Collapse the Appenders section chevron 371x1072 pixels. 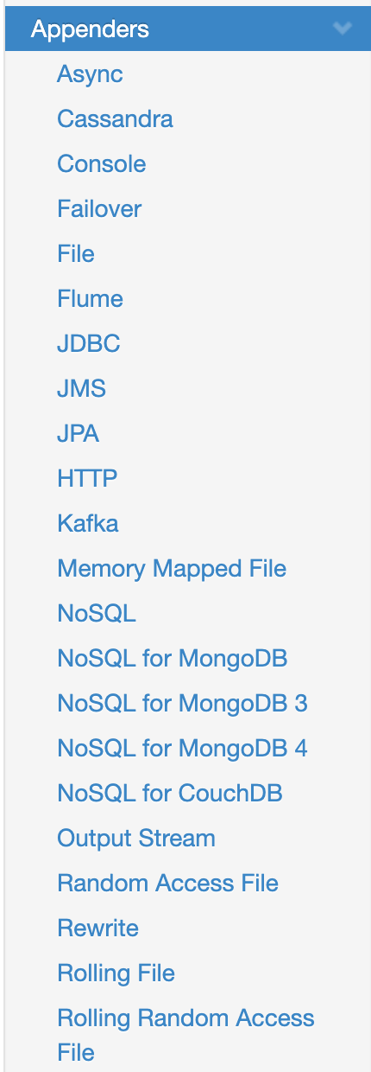[x=343, y=29]
